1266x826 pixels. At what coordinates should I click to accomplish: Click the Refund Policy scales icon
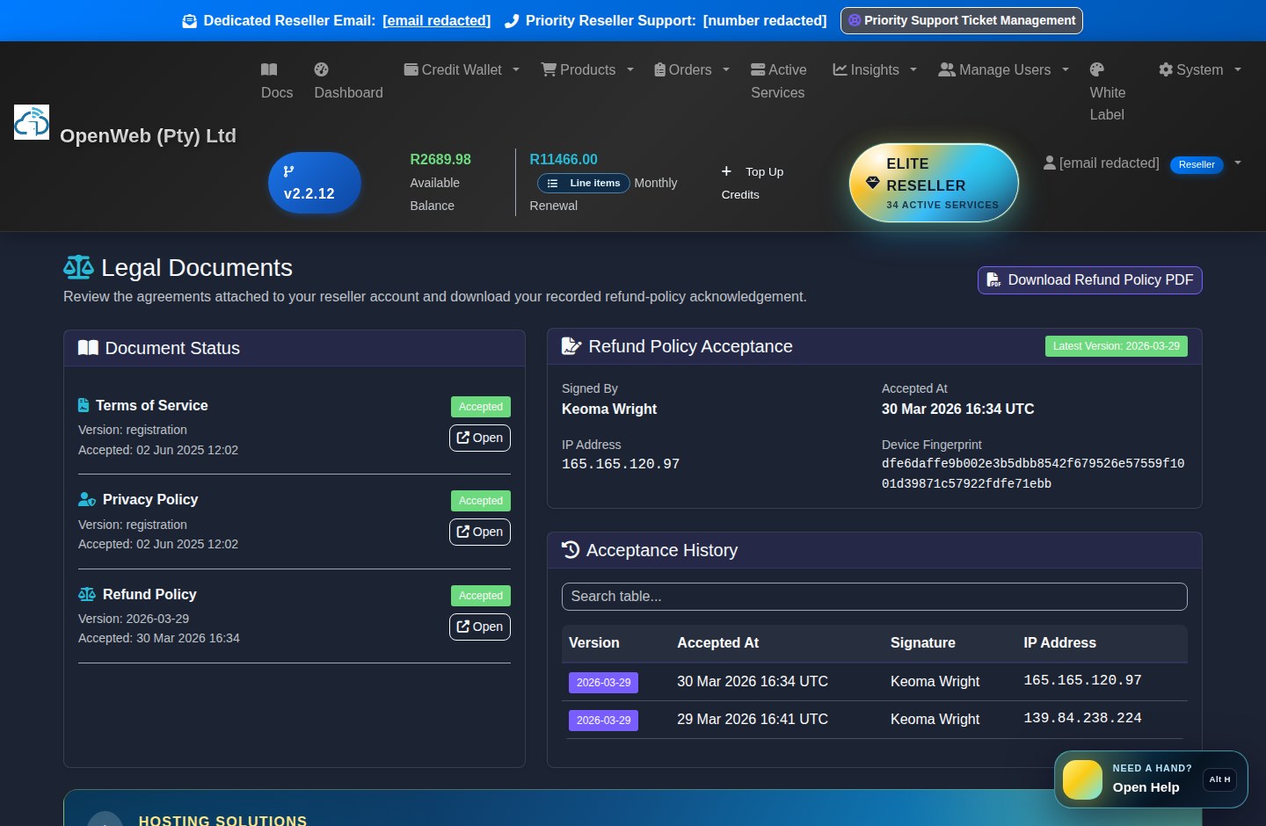click(x=87, y=594)
